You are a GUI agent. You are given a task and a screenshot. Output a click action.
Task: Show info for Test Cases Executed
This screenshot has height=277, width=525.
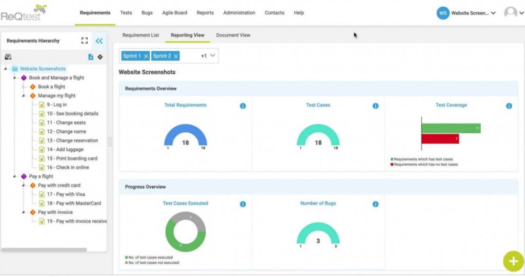243,204
